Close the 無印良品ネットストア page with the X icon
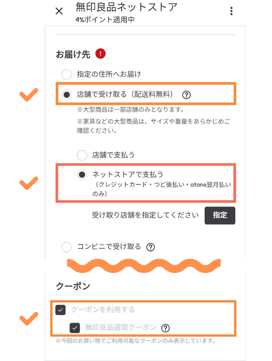The image size is (272, 361). pos(59,11)
